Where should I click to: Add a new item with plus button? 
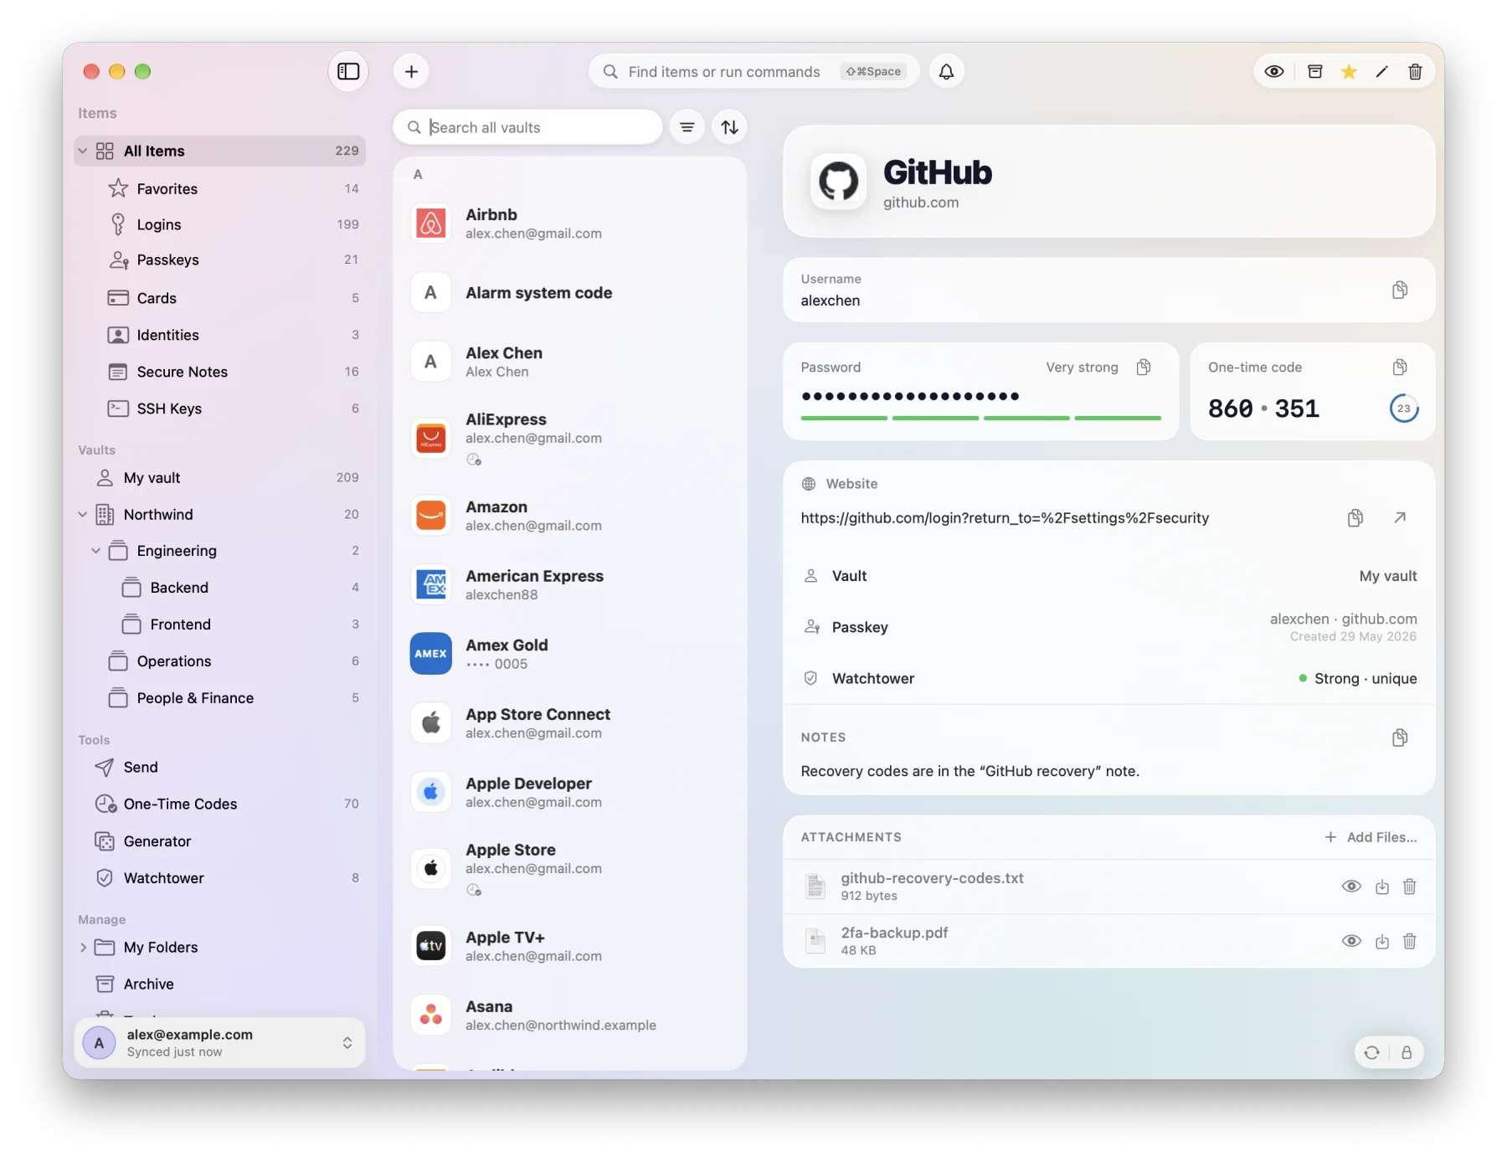click(x=411, y=72)
